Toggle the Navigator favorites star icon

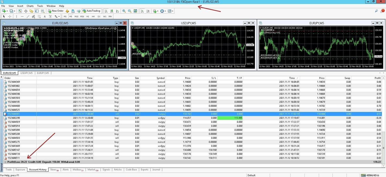pyautogui.click(x=31, y=11)
